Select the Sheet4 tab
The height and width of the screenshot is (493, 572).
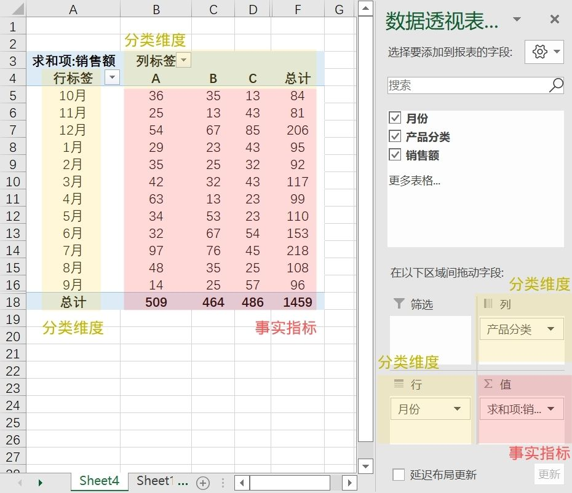(x=99, y=481)
